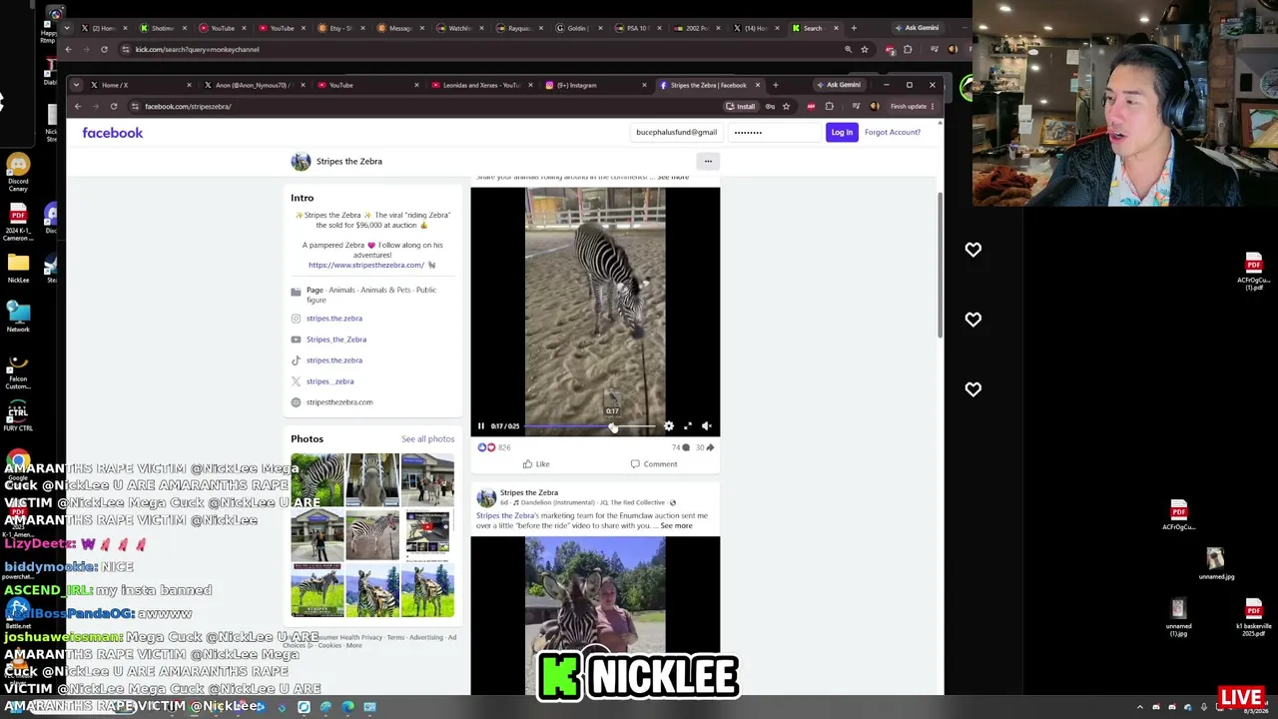Expand zebra video to fullscreen
The width and height of the screenshot is (1278, 719).
(688, 426)
